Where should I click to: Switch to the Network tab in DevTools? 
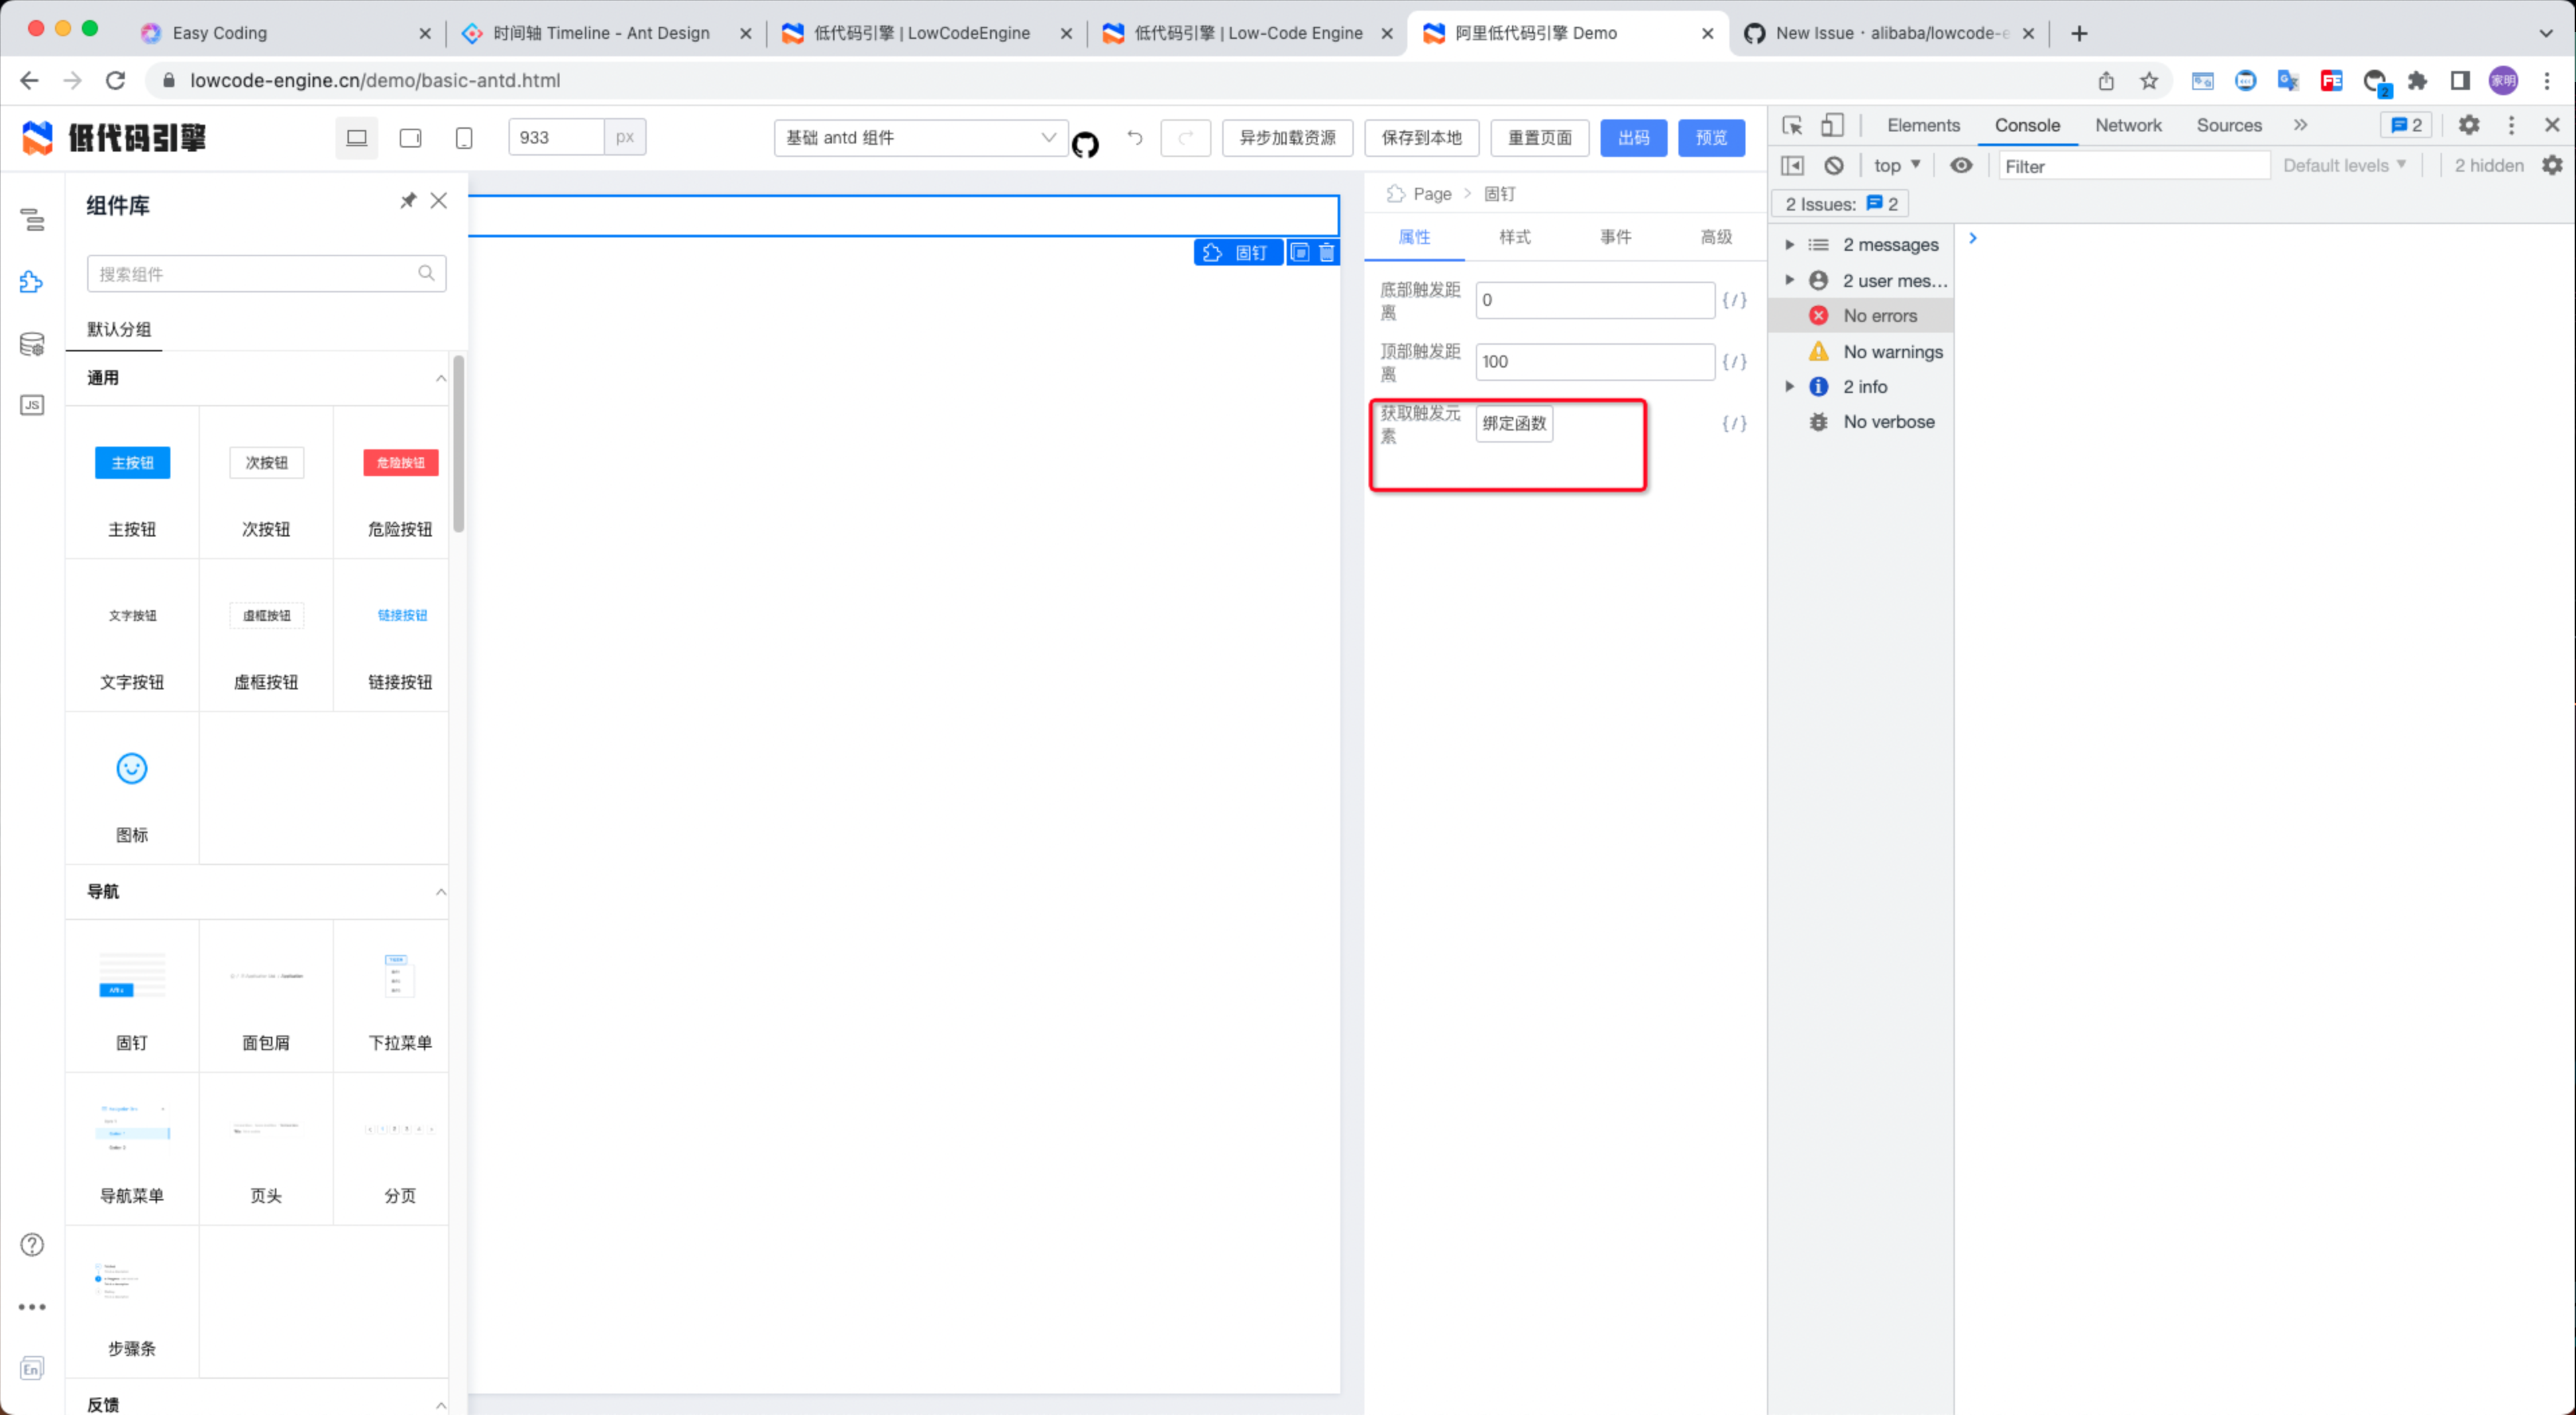[x=2128, y=125]
